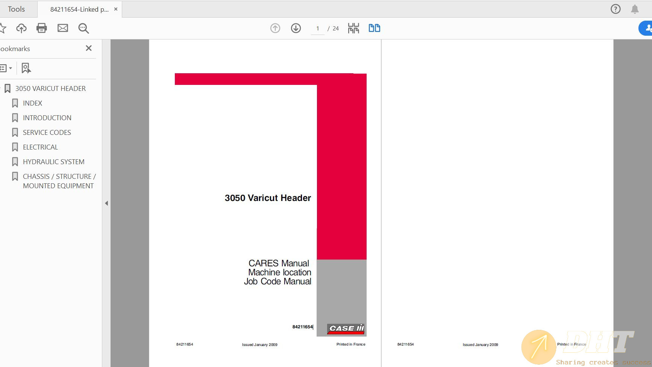Viewport: 652px width, 367px height.
Task: Print the document using the printer icon
Action: tap(42, 28)
